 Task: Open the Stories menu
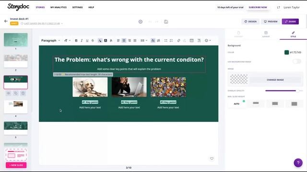pos(40,7)
